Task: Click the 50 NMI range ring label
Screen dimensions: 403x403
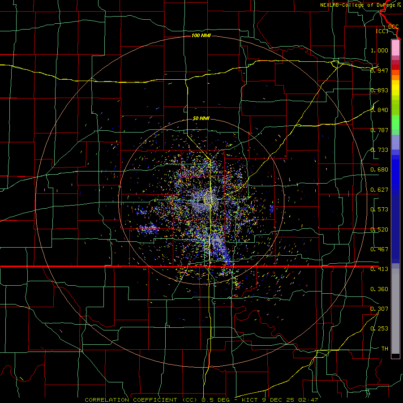Action: pos(201,118)
